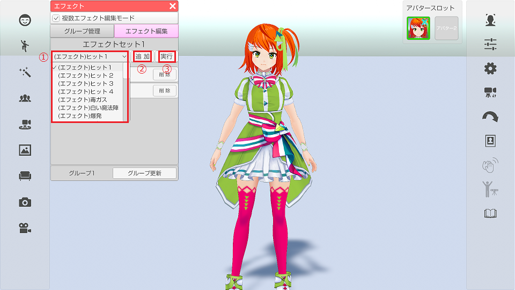Toggle 複数エフェクト編集モード checkbox
Image resolution: width=515 pixels, height=290 pixels.
pyautogui.click(x=56, y=18)
